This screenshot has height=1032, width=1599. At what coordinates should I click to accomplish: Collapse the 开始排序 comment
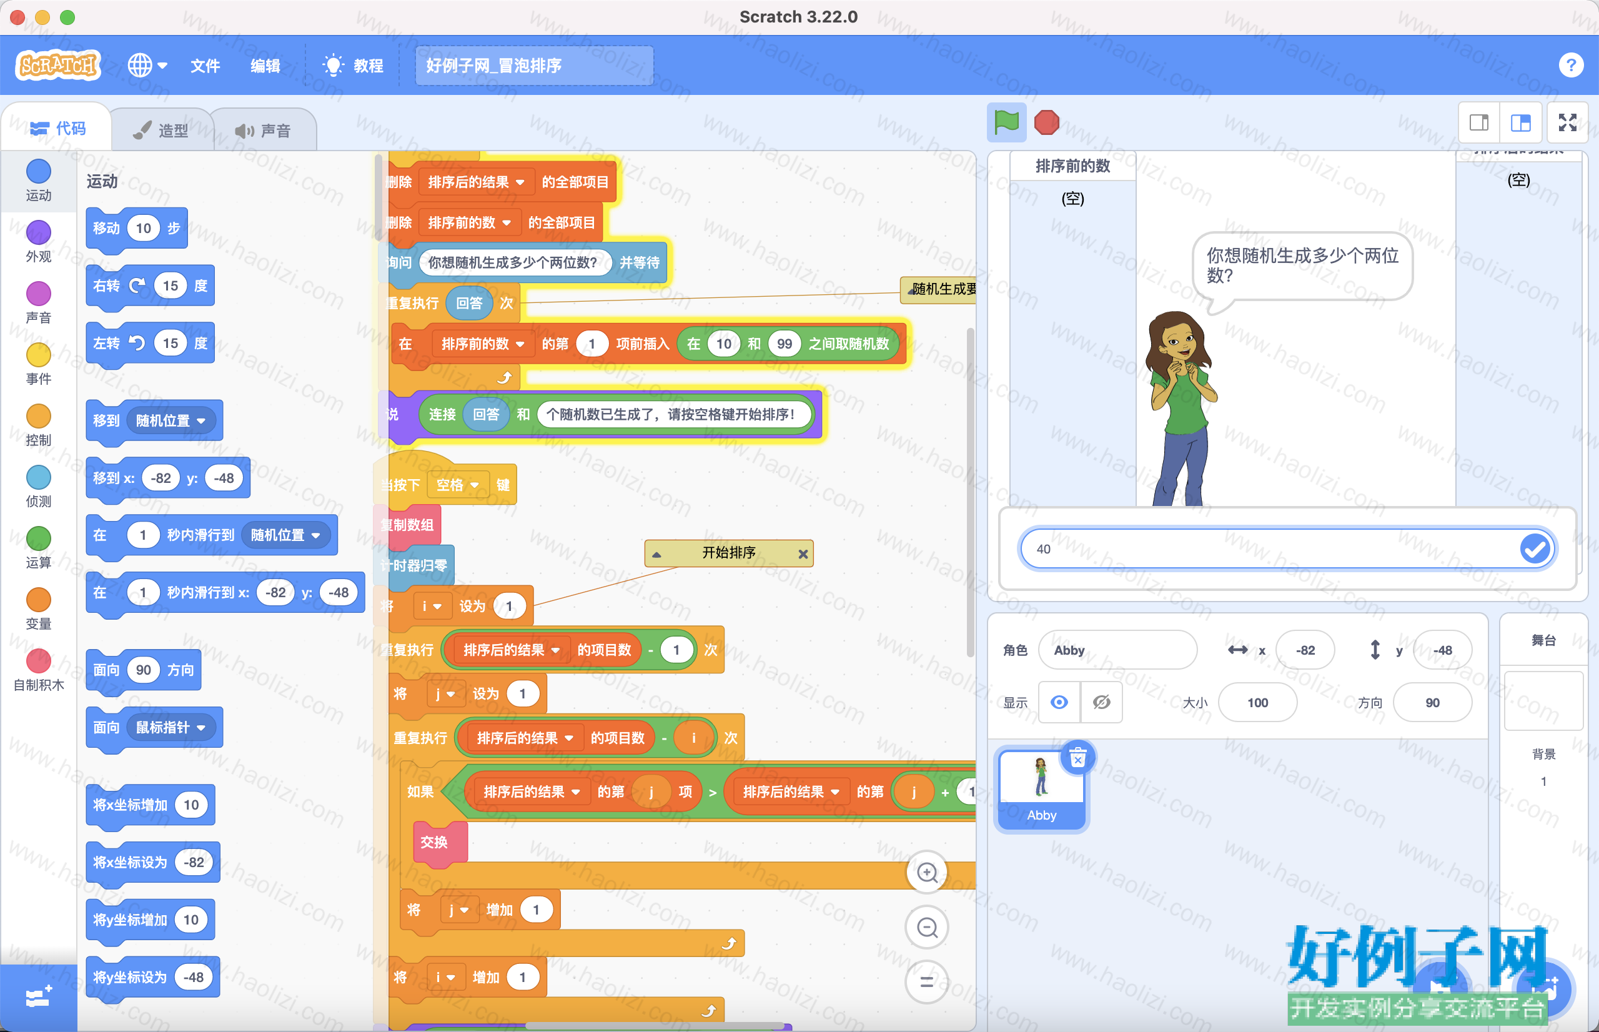pos(656,553)
